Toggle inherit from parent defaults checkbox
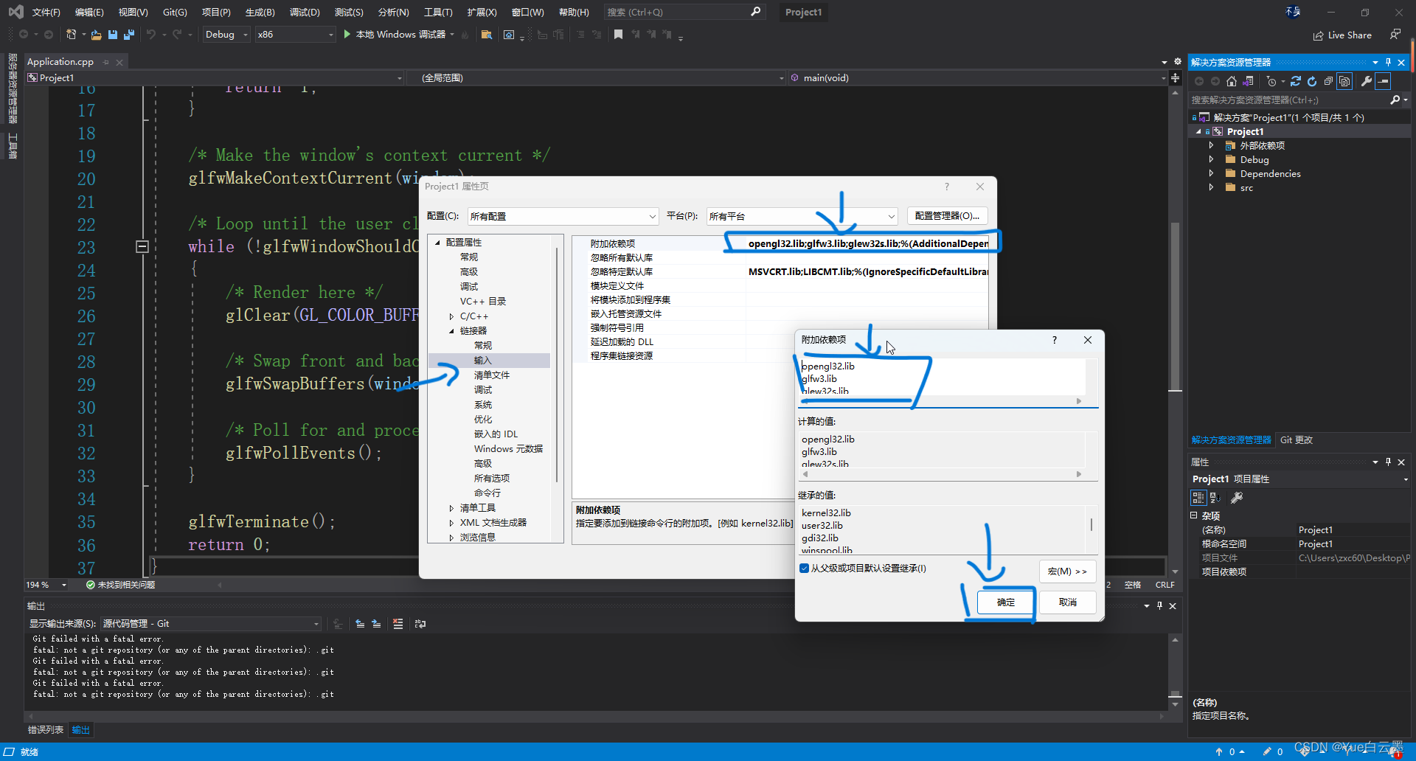This screenshot has height=761, width=1416. tap(804, 568)
